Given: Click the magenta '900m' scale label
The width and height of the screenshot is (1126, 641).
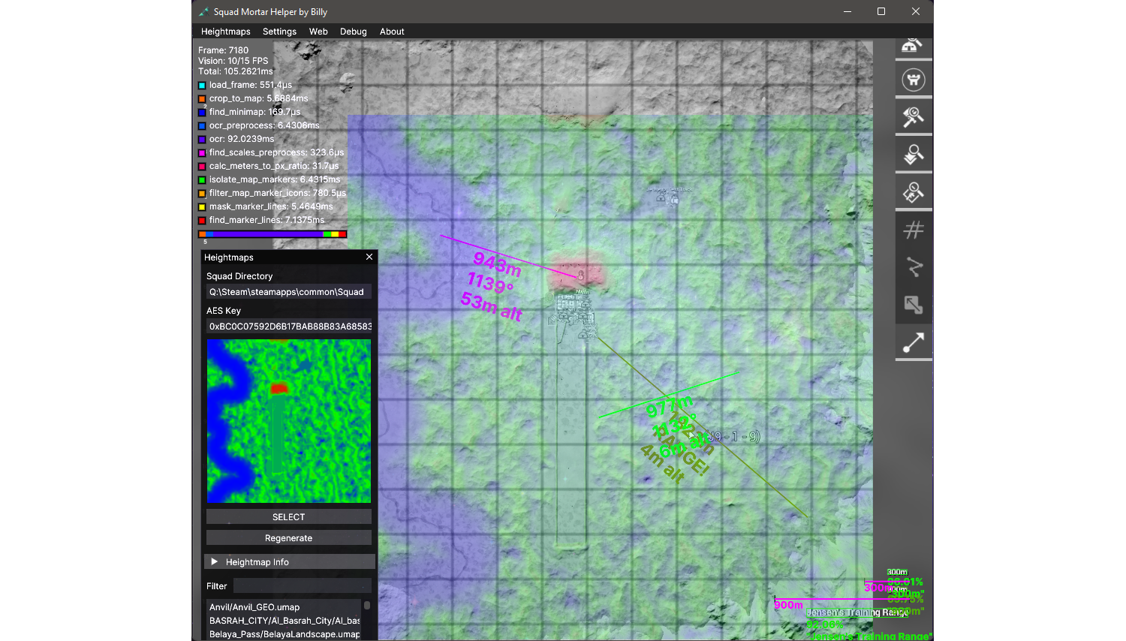Looking at the screenshot, I should (789, 605).
